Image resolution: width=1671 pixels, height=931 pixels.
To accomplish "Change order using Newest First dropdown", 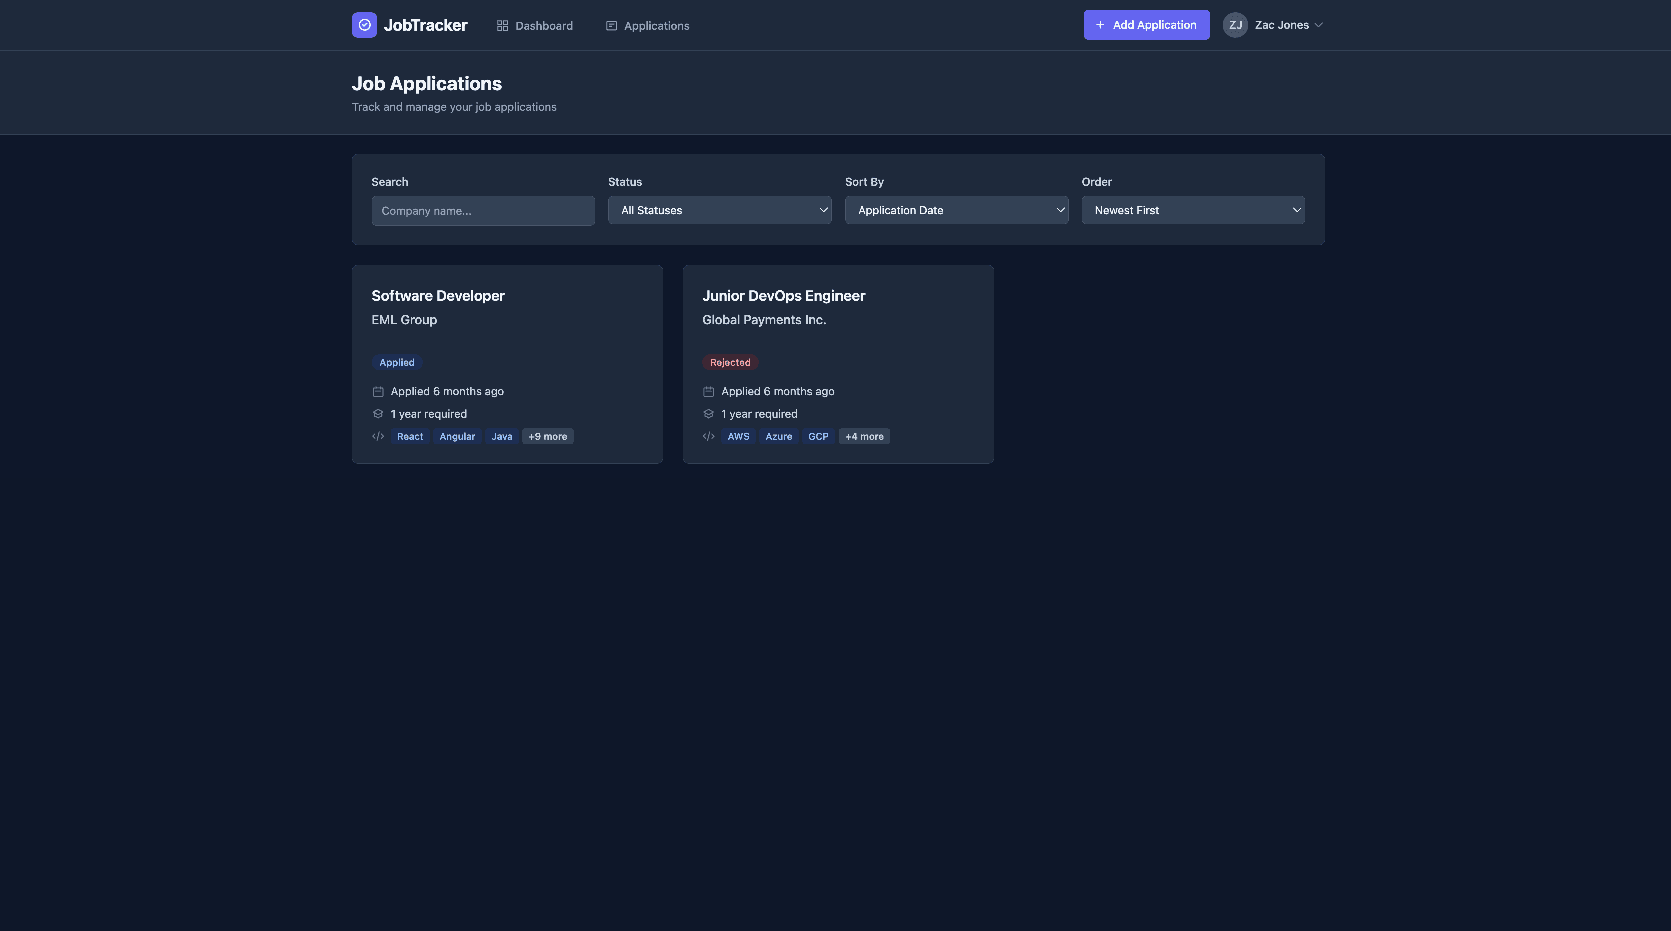I will coord(1193,210).
